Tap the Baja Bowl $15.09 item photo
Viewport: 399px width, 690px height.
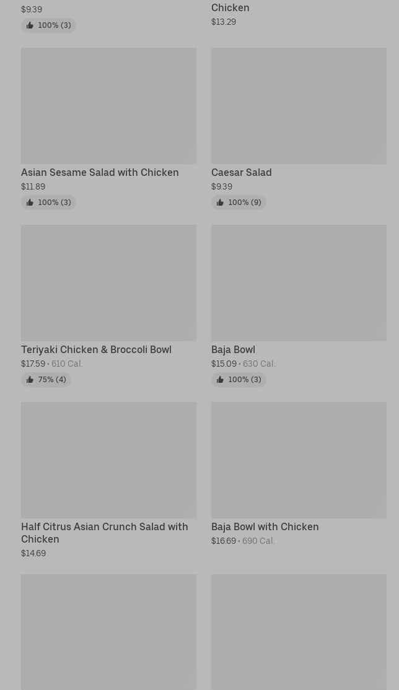click(299, 283)
